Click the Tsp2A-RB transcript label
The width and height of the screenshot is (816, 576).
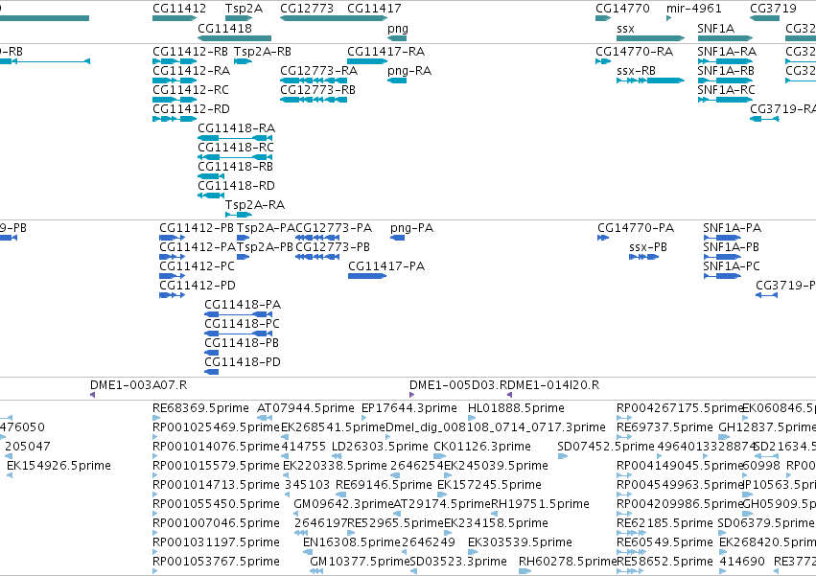pyautogui.click(x=263, y=52)
